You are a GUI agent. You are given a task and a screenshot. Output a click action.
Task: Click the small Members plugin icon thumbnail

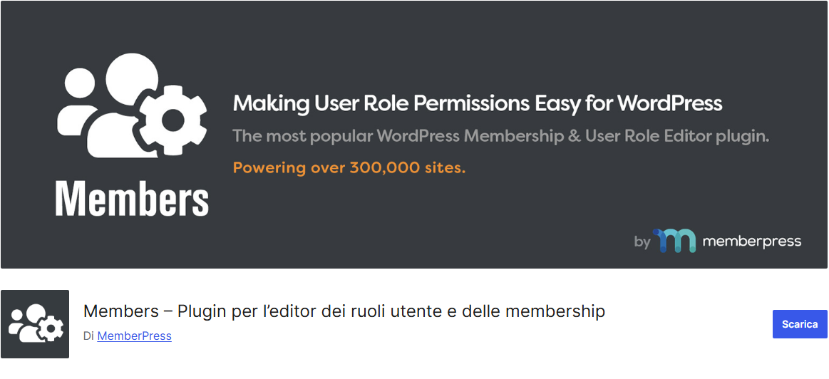(x=35, y=323)
